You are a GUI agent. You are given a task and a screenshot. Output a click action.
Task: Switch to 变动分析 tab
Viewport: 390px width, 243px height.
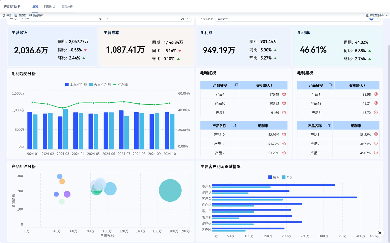[x=67, y=6]
